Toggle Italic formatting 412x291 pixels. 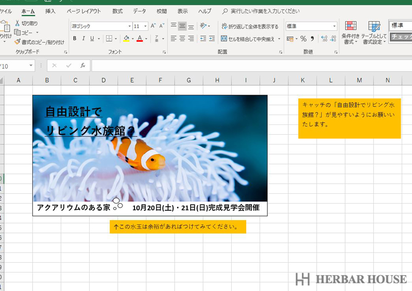click(83, 39)
